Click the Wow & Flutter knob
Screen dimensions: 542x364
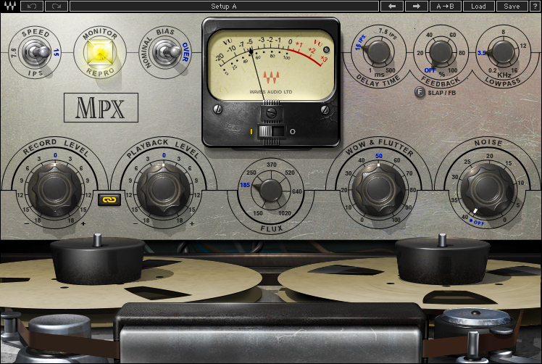point(378,189)
